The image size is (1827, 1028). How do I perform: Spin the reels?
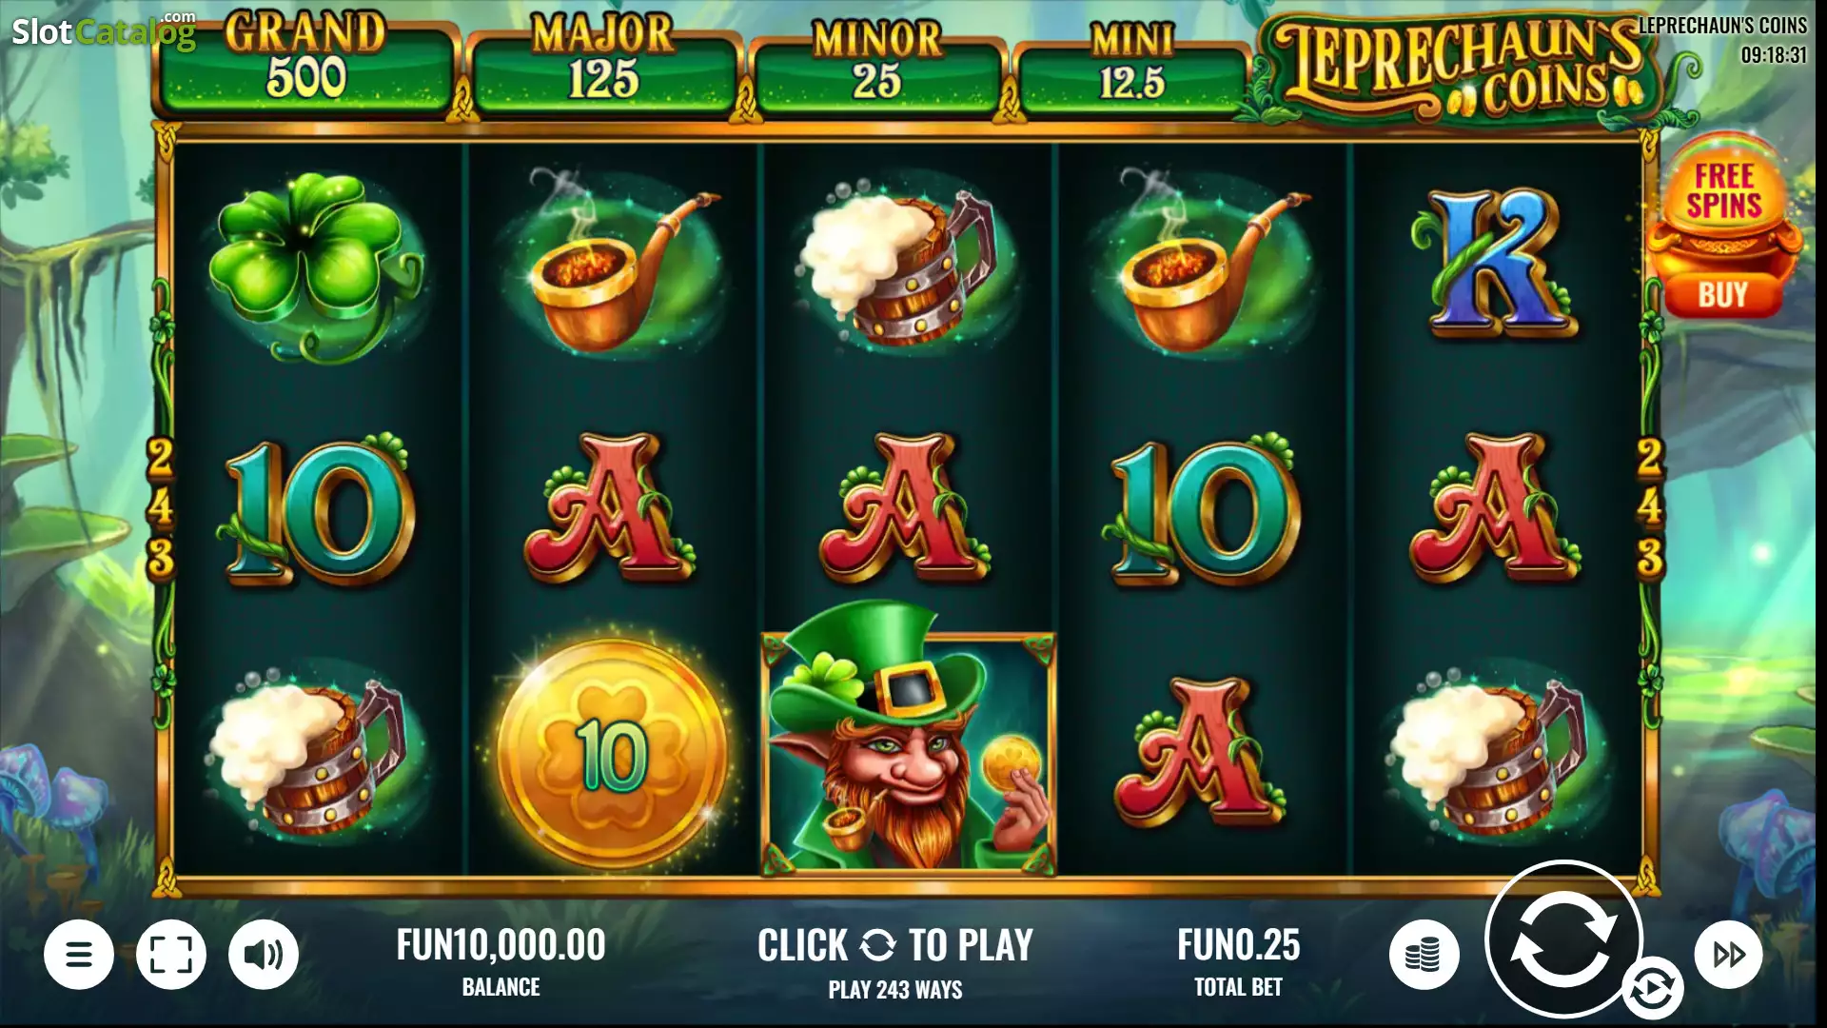point(1563,939)
